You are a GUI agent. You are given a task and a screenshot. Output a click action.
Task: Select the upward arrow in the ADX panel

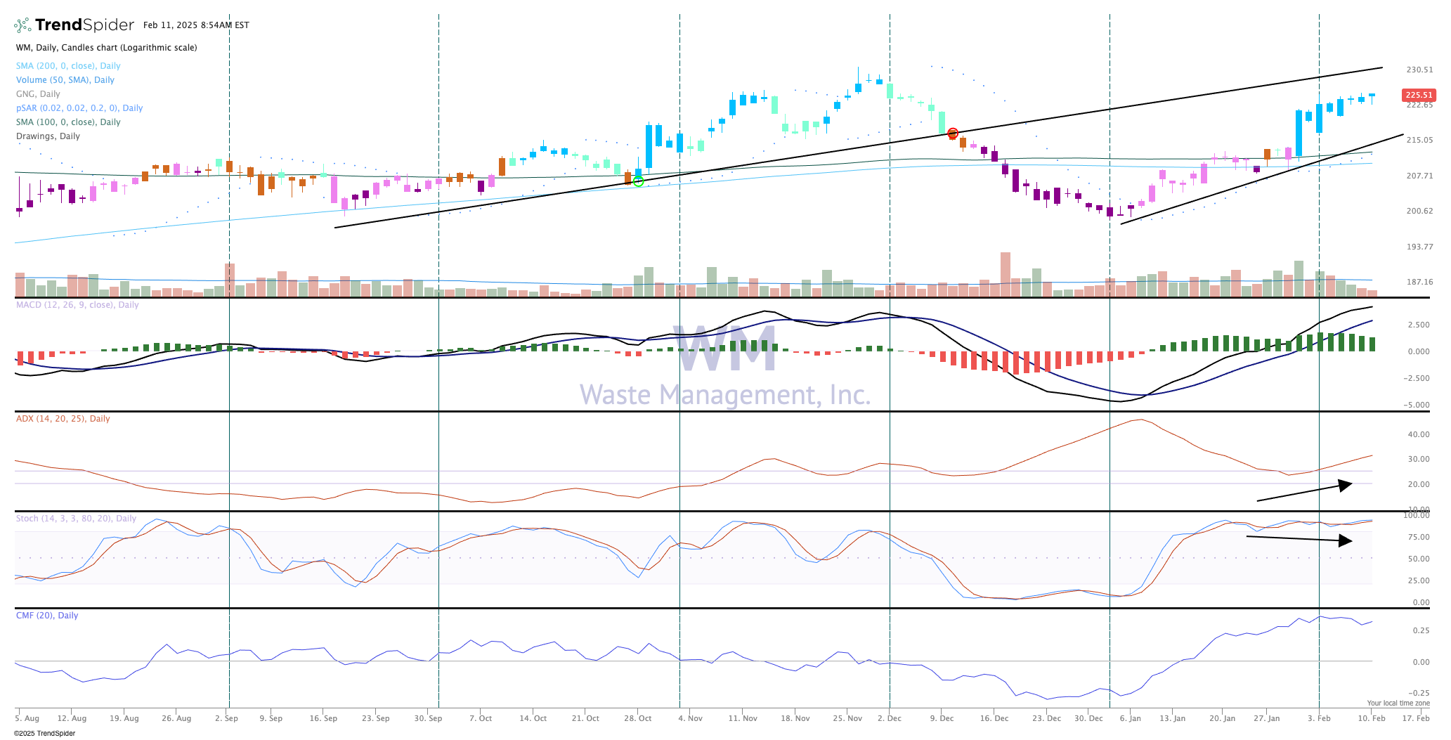1304,492
